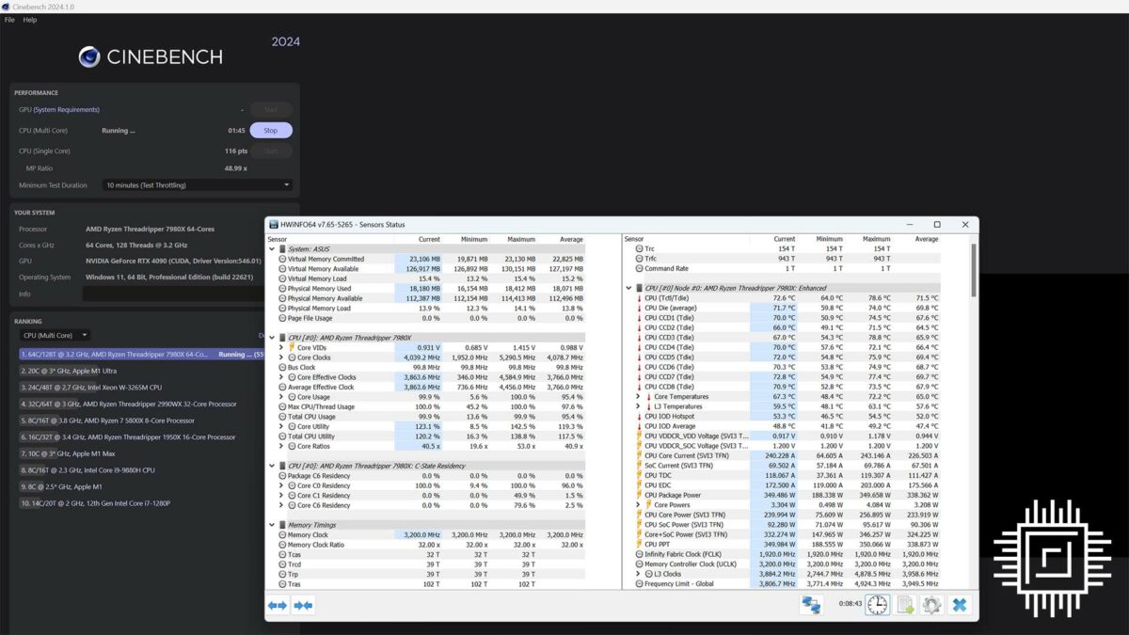Image resolution: width=1129 pixels, height=635 pixels.
Task: Click the Cinebench logo icon
Action: pyautogui.click(x=89, y=57)
